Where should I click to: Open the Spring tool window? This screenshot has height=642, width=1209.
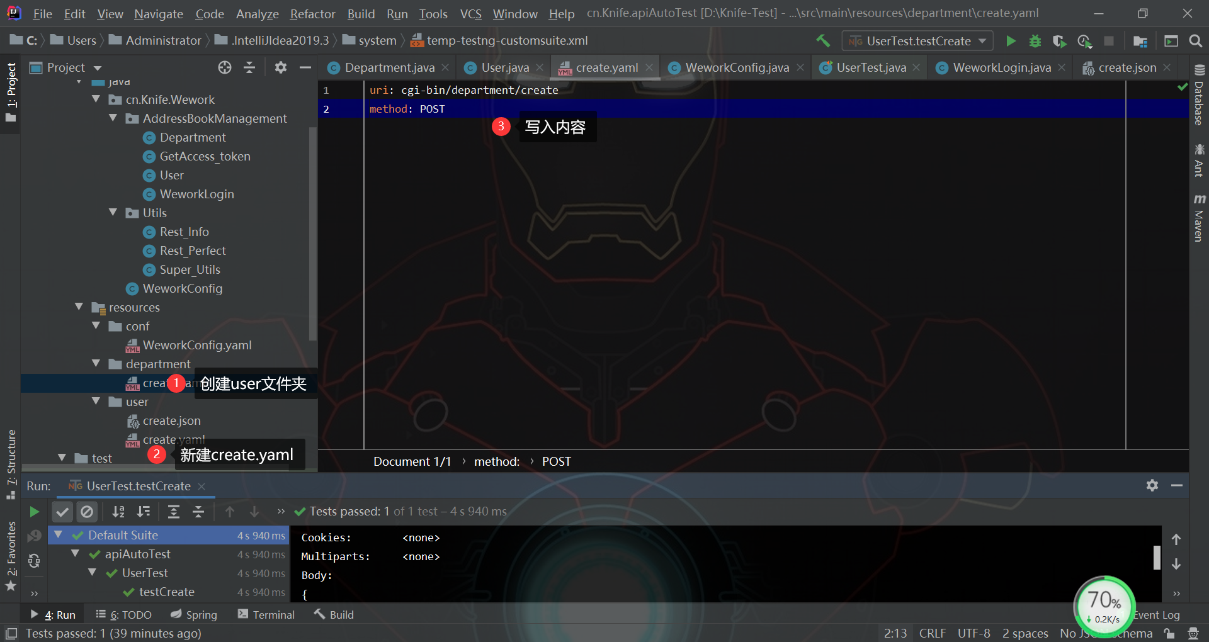point(194,614)
